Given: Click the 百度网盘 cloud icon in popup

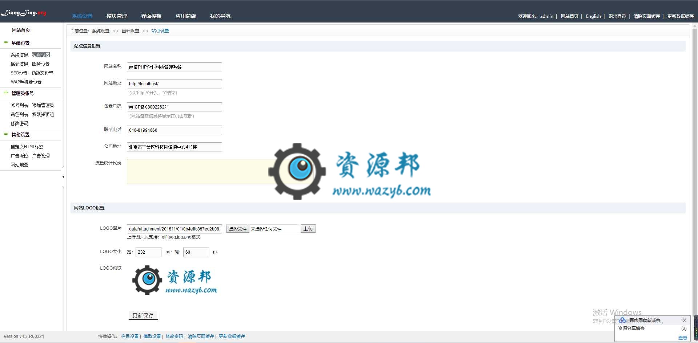Looking at the screenshot, I should (x=622, y=320).
